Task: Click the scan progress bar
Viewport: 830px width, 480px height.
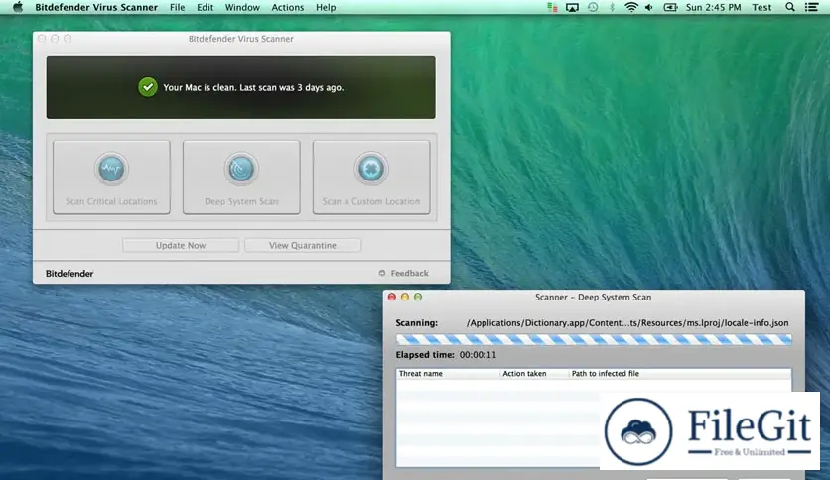Action: [x=594, y=339]
